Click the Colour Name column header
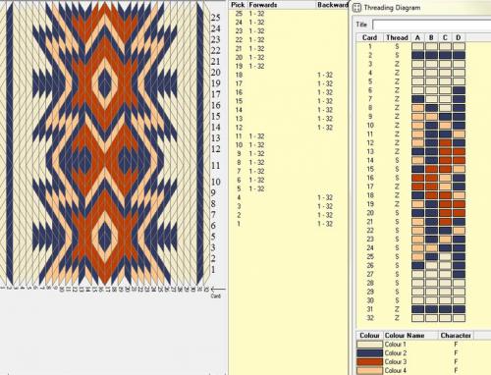The image size is (491, 375). click(x=405, y=336)
